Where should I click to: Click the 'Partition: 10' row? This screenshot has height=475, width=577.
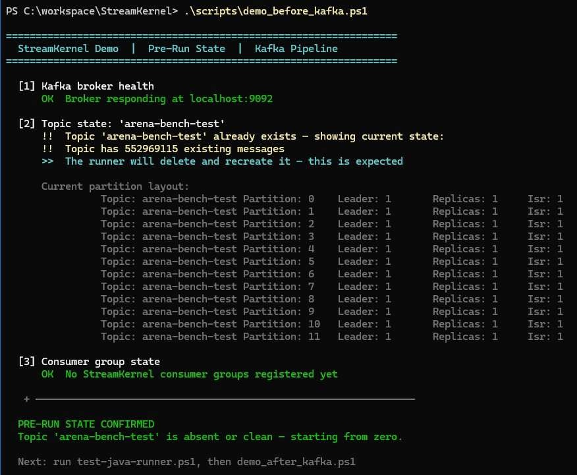tap(331, 323)
